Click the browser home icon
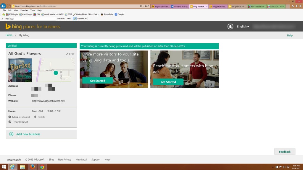The width and height of the screenshot is (303, 170). (x=293, y=6)
